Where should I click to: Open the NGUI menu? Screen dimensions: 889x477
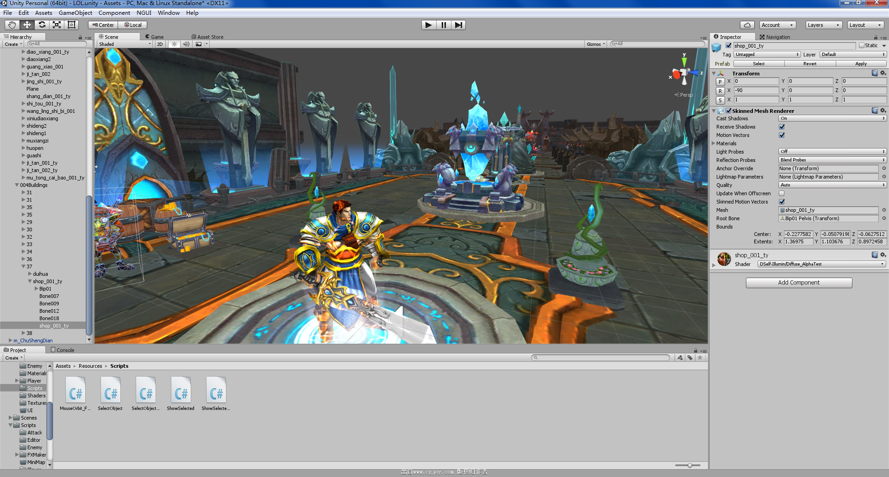[144, 13]
